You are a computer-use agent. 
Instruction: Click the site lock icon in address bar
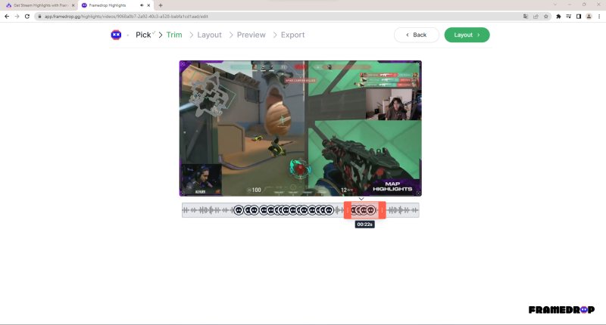[x=39, y=17]
